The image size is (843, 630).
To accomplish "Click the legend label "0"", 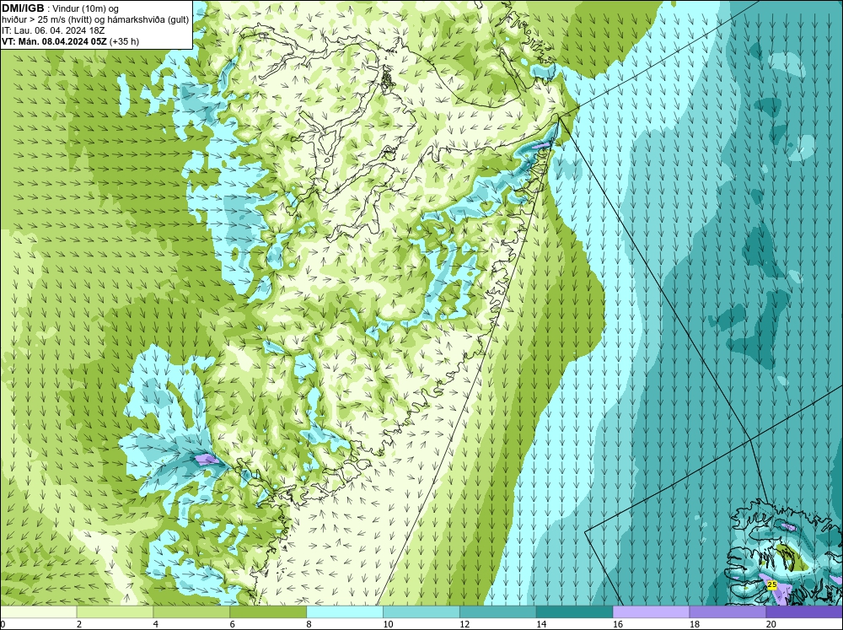I will [x=3, y=624].
